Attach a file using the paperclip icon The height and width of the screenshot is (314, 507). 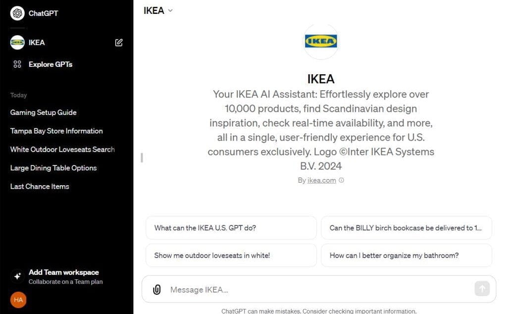click(157, 289)
